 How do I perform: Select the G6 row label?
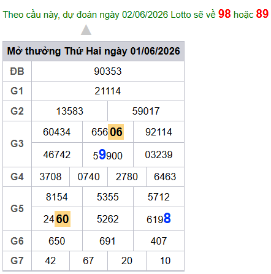click(x=17, y=241)
